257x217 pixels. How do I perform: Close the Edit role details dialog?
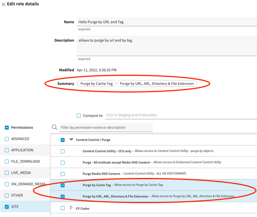[3, 4]
